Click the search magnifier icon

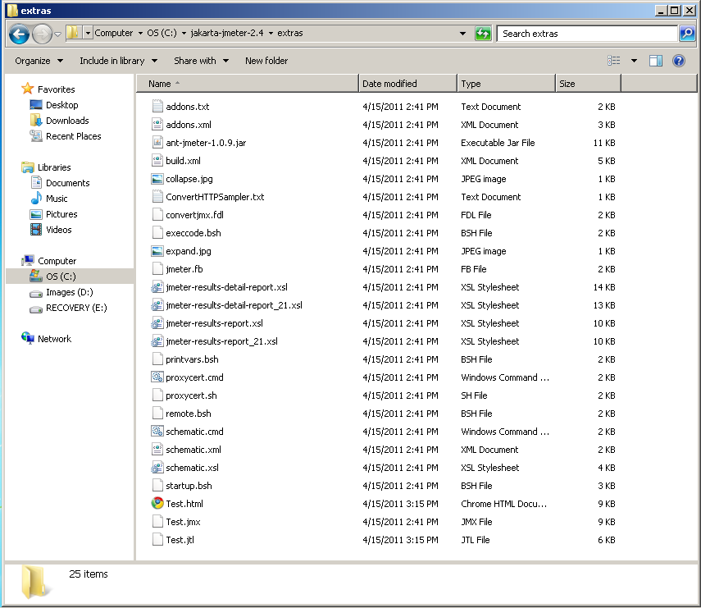click(687, 34)
